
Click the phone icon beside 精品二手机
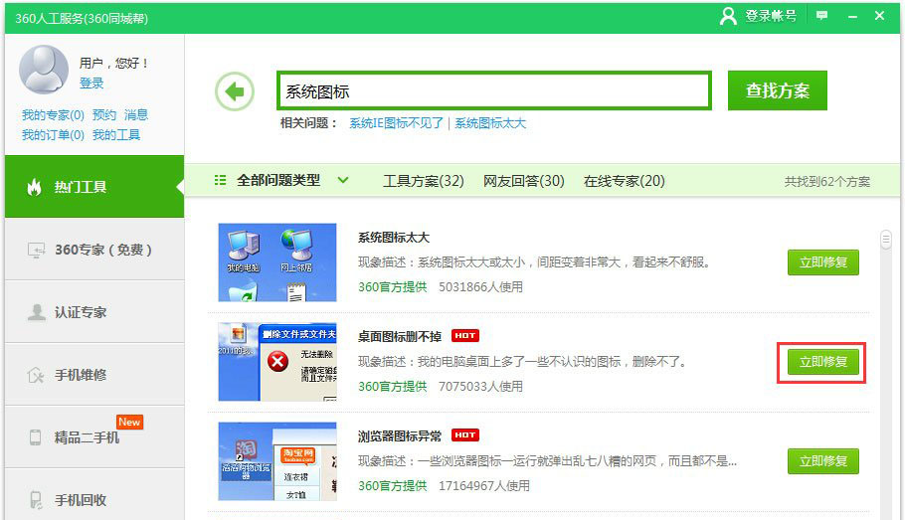35,437
